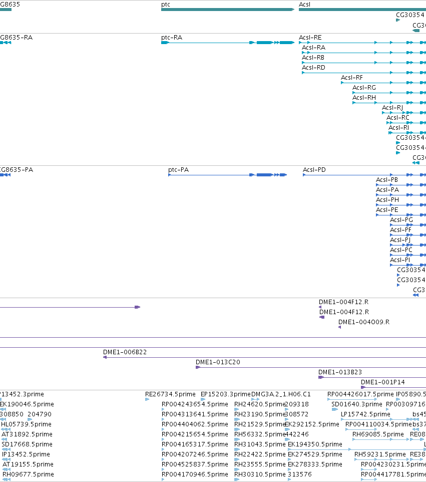Screen dimensions: 426x482
Task: Click the Acsl-RH transcript label
Action: [x=364, y=97]
